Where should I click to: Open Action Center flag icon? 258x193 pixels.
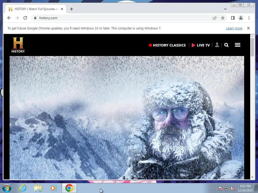pos(220,188)
